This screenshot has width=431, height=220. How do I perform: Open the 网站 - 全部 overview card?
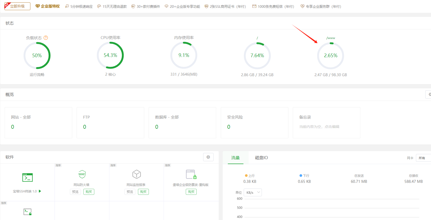point(38,123)
